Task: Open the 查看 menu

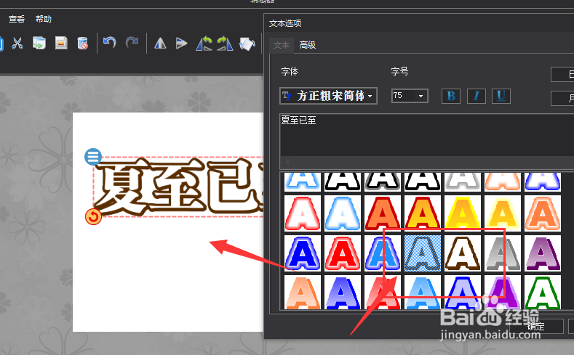Action: [17, 19]
